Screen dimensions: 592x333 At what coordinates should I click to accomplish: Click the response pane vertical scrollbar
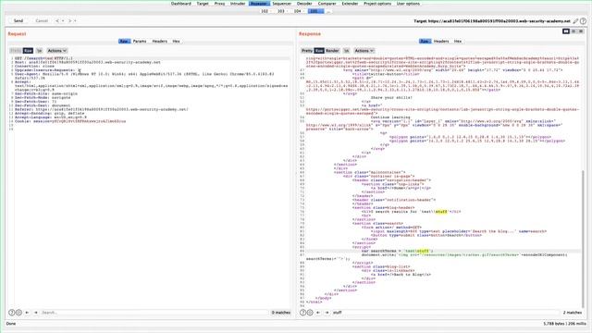coord(584,238)
